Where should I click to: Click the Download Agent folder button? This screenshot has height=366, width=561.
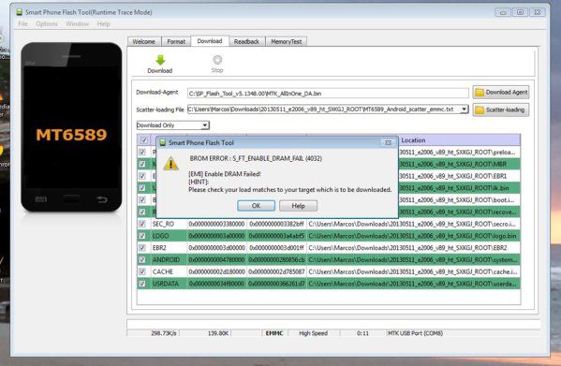point(500,93)
